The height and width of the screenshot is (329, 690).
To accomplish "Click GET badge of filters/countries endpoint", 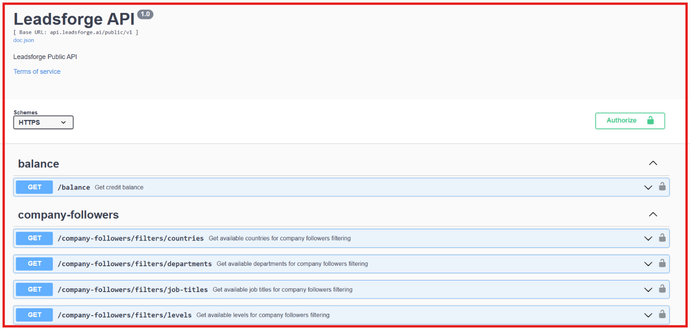I will [35, 238].
